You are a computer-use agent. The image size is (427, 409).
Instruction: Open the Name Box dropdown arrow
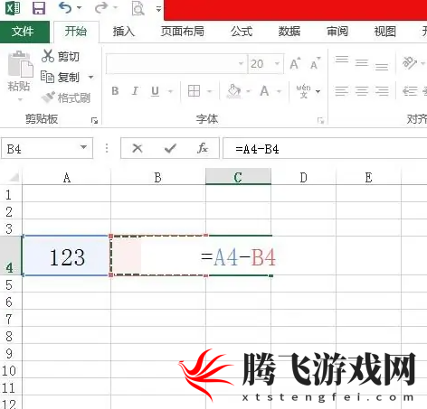(x=83, y=147)
